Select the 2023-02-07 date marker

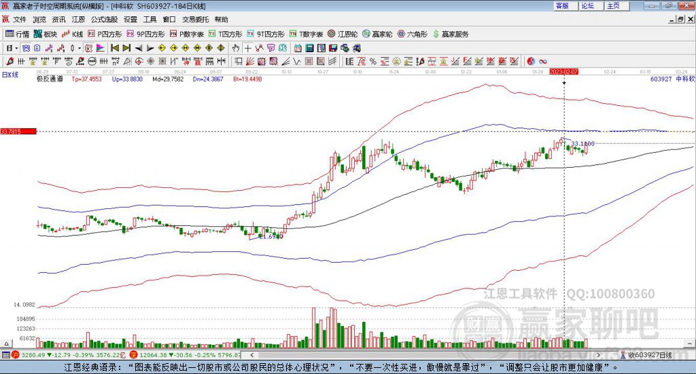point(563,71)
